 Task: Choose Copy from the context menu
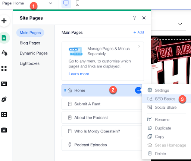click(166, 137)
